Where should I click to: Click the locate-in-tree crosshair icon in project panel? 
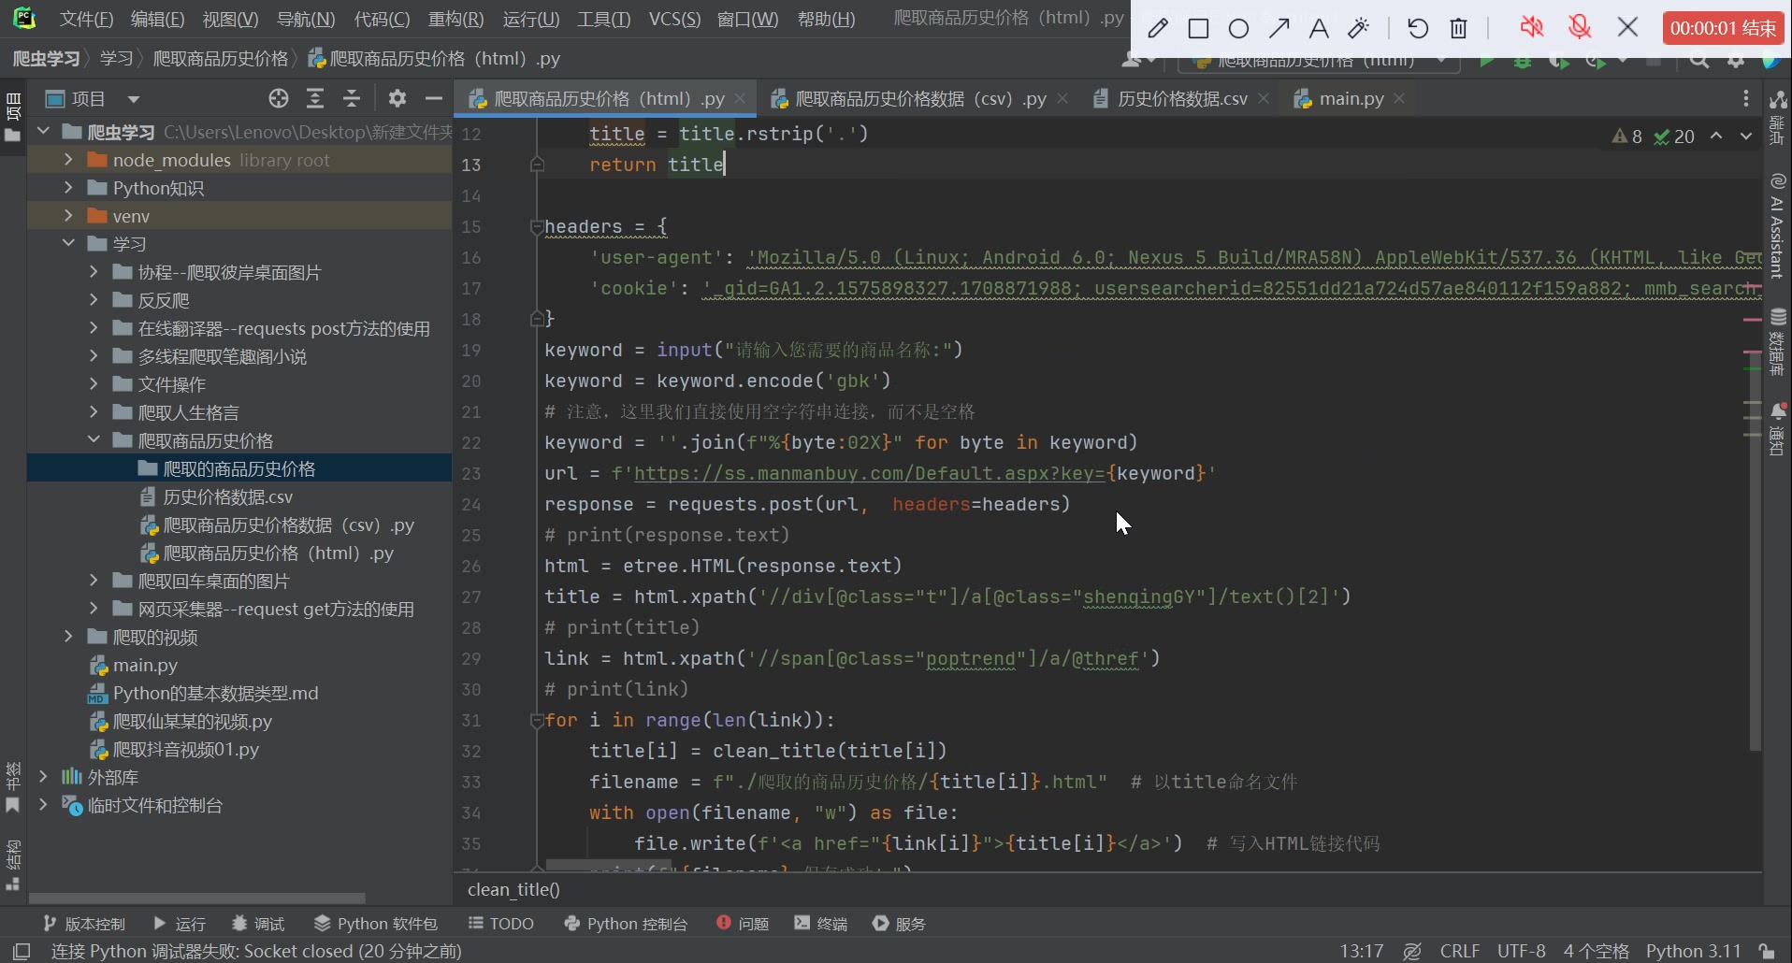point(278,99)
